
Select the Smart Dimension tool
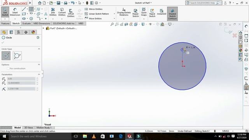pyautogui.click(x=15, y=12)
